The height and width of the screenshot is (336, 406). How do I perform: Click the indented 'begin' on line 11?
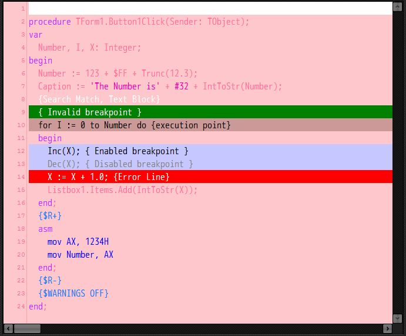(50, 138)
